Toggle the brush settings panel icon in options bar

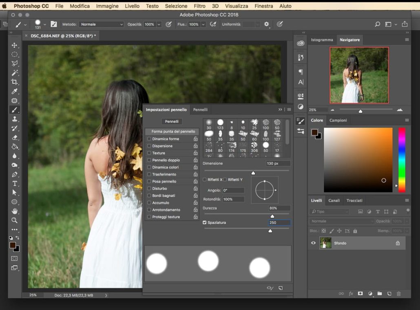pyautogui.click(x=54, y=24)
